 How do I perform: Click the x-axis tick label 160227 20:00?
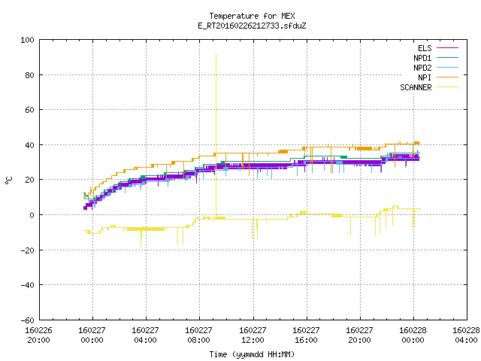coord(359,335)
